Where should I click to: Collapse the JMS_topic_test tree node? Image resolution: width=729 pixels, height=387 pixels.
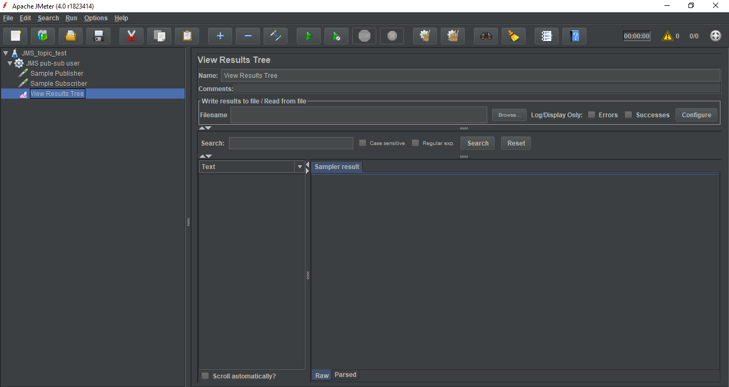[x=5, y=53]
